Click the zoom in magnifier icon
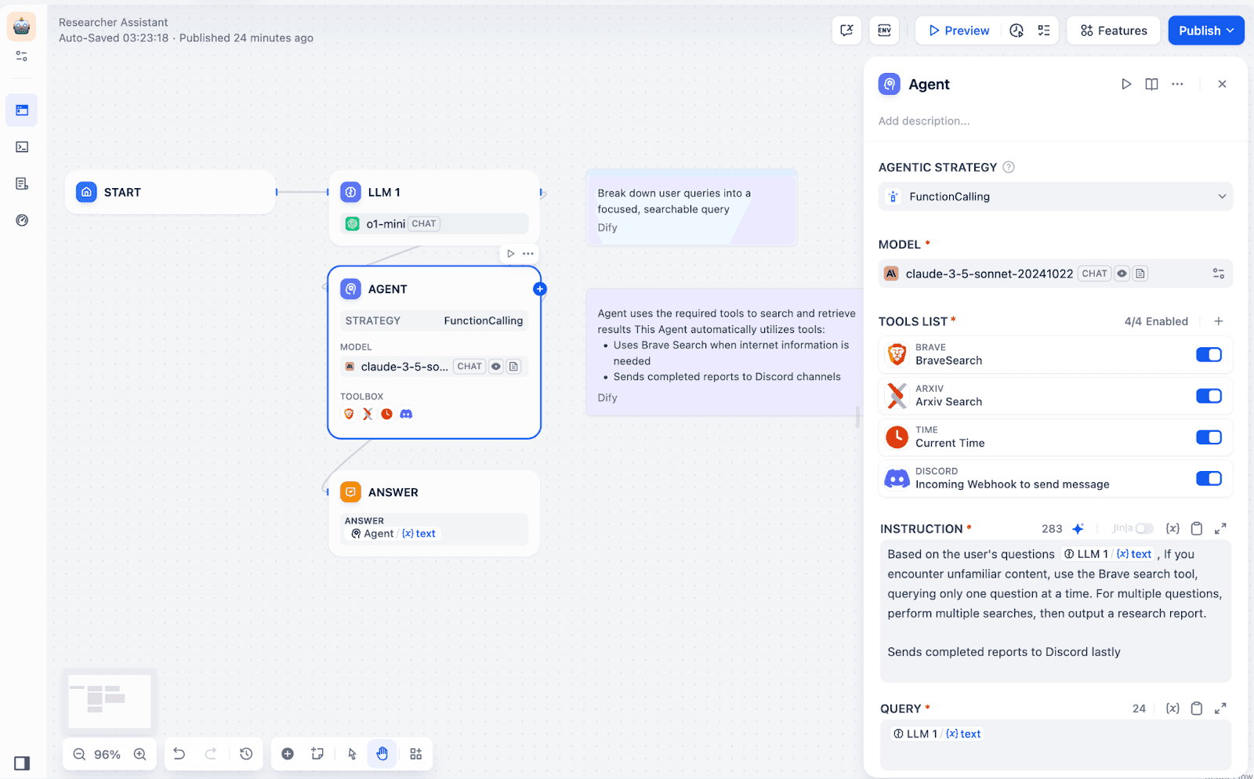This screenshot has width=1254, height=779. pyautogui.click(x=140, y=754)
